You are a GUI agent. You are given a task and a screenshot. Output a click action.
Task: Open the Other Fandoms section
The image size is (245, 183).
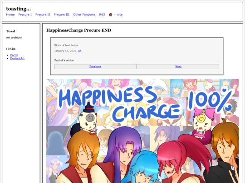[84, 14]
